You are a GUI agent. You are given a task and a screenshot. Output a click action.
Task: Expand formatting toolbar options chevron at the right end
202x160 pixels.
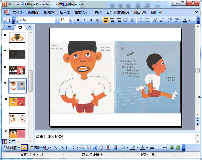198,20
